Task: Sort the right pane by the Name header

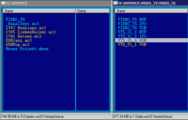Action: click(150, 11)
